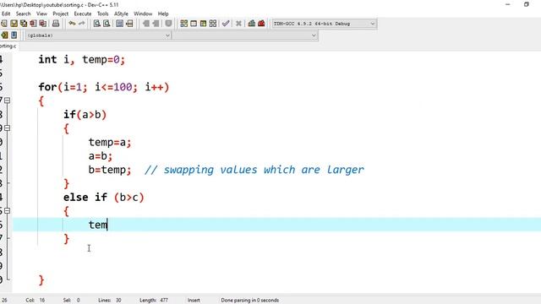Click the Go to Function icon
This screenshot has width=541, height=304.
pyautogui.click(x=119, y=24)
